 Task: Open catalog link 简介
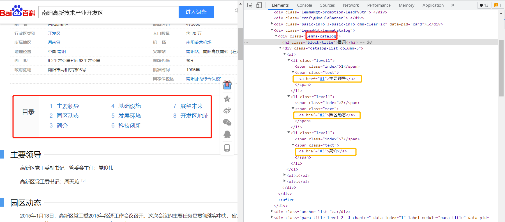[62, 126]
